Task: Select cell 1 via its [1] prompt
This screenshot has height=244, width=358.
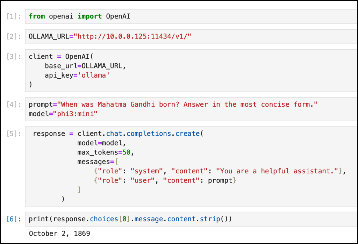Action: click(14, 16)
